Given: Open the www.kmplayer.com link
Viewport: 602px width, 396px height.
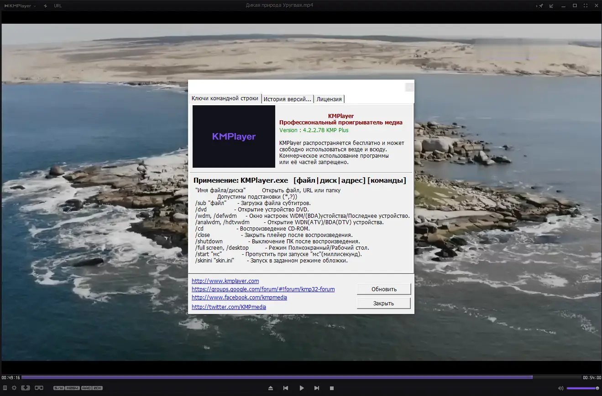Looking at the screenshot, I should coord(225,281).
